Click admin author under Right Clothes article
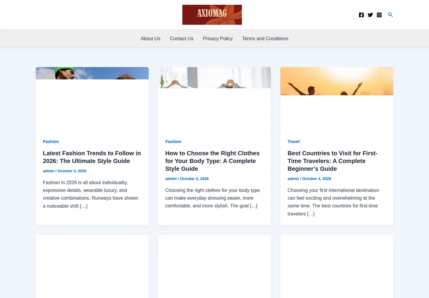The width and height of the screenshot is (429, 298). (x=171, y=179)
